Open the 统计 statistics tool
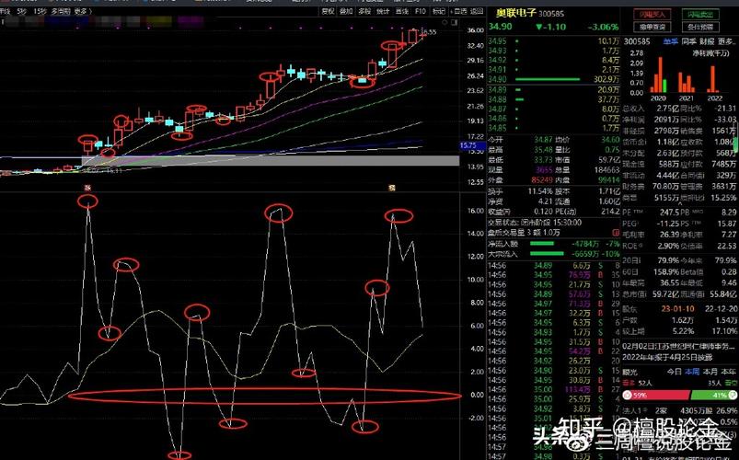 381,13
